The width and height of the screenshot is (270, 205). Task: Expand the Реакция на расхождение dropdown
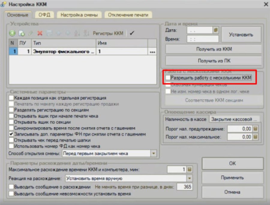tap(189, 178)
